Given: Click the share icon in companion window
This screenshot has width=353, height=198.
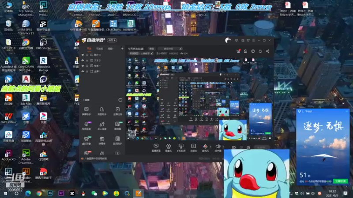Looking at the screenshot, I should [x=267, y=51].
